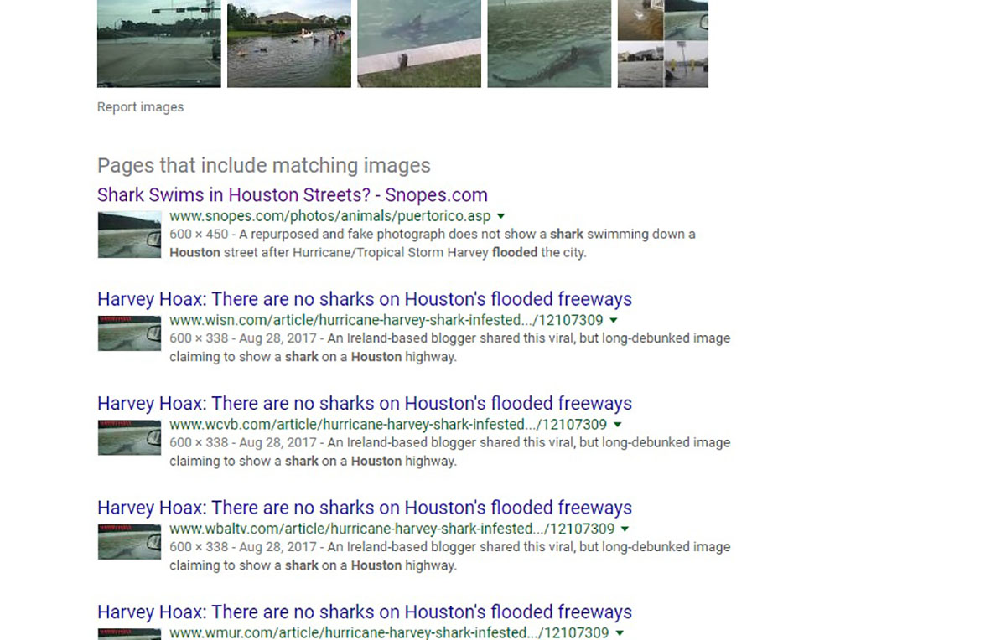Open the shark in murky water thumbnail

[549, 44]
